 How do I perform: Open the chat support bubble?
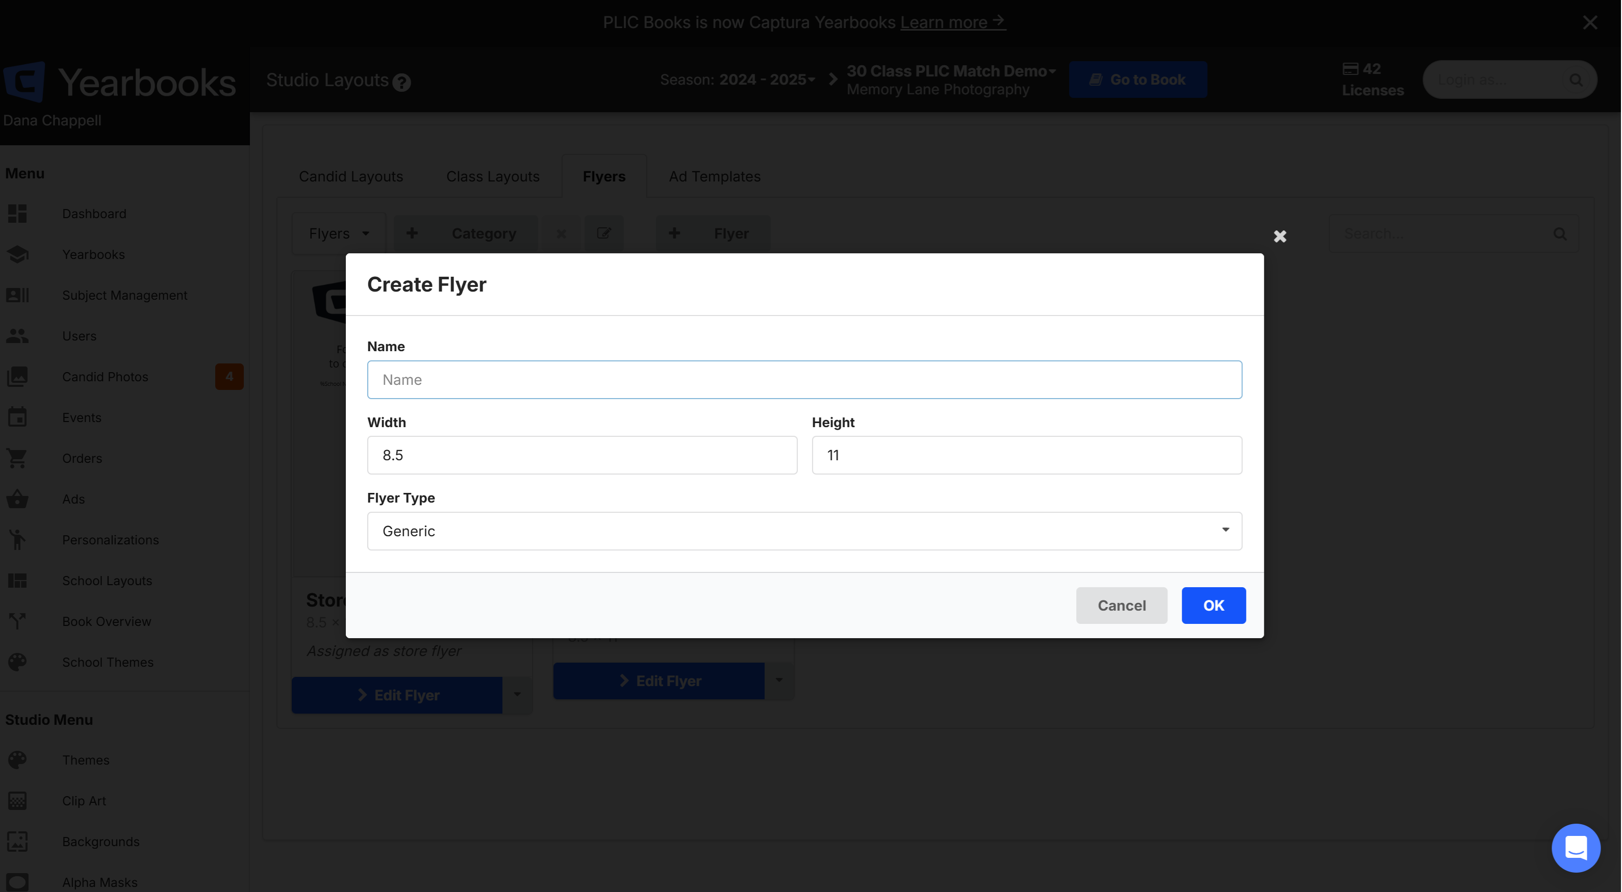[x=1576, y=847]
